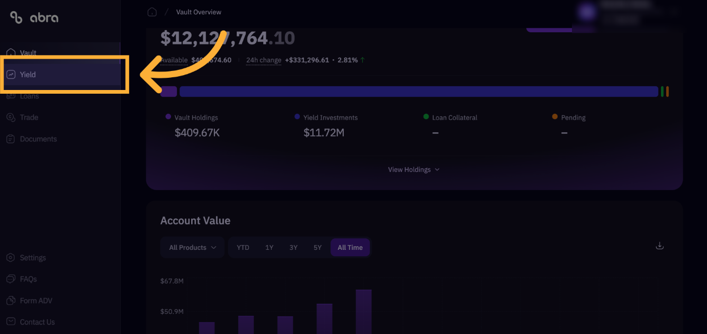Open the All Products dropdown
The height and width of the screenshot is (334, 707).
point(192,248)
